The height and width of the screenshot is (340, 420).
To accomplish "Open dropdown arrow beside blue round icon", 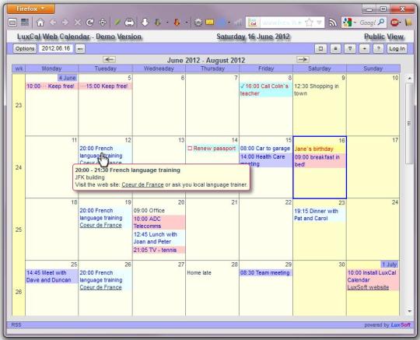I will coord(229,23).
